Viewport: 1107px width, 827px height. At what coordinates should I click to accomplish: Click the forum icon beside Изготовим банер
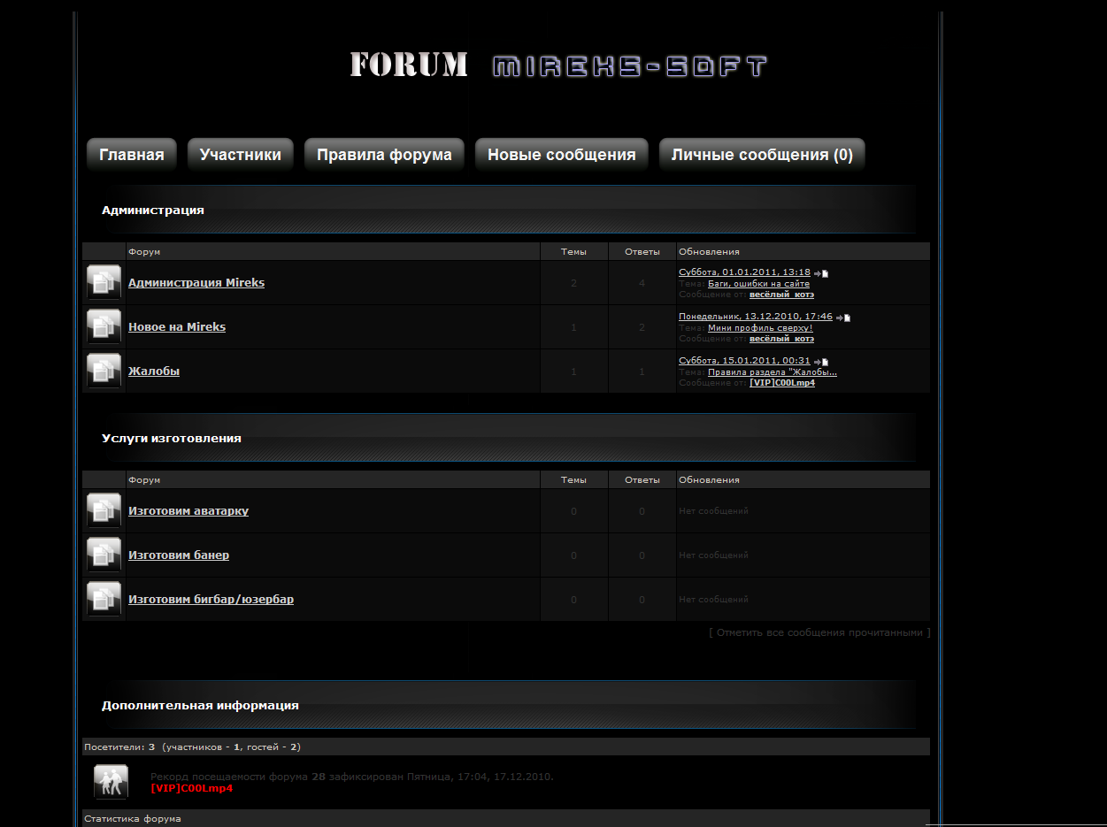pos(104,555)
